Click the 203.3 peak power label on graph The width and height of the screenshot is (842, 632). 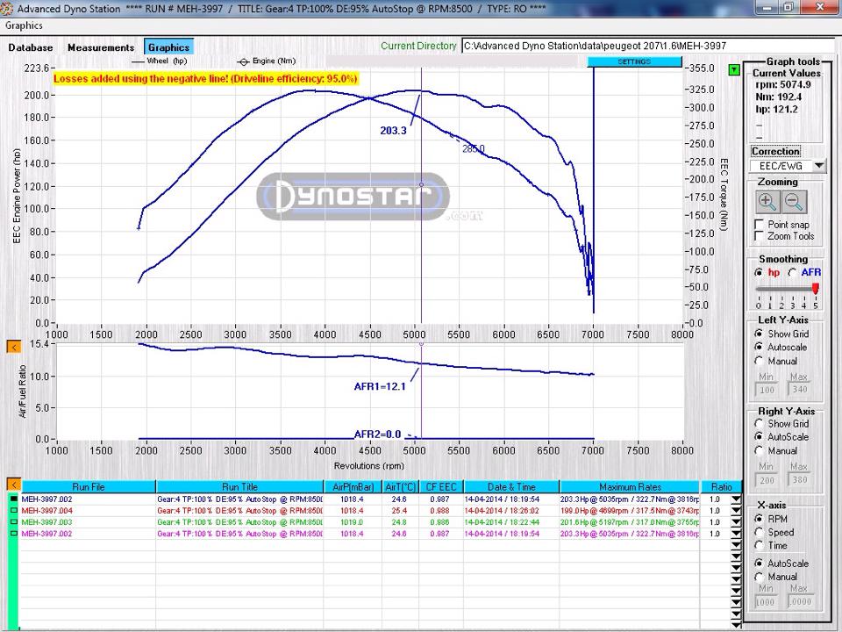click(393, 131)
